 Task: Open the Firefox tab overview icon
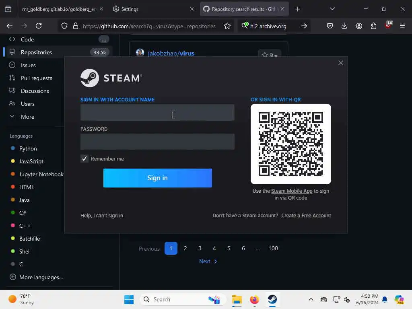[8, 9]
